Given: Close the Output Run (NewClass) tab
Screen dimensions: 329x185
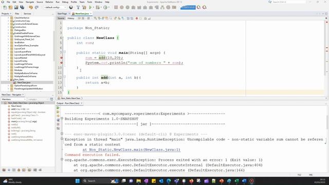Looking at the screenshot, I should 82,103.
